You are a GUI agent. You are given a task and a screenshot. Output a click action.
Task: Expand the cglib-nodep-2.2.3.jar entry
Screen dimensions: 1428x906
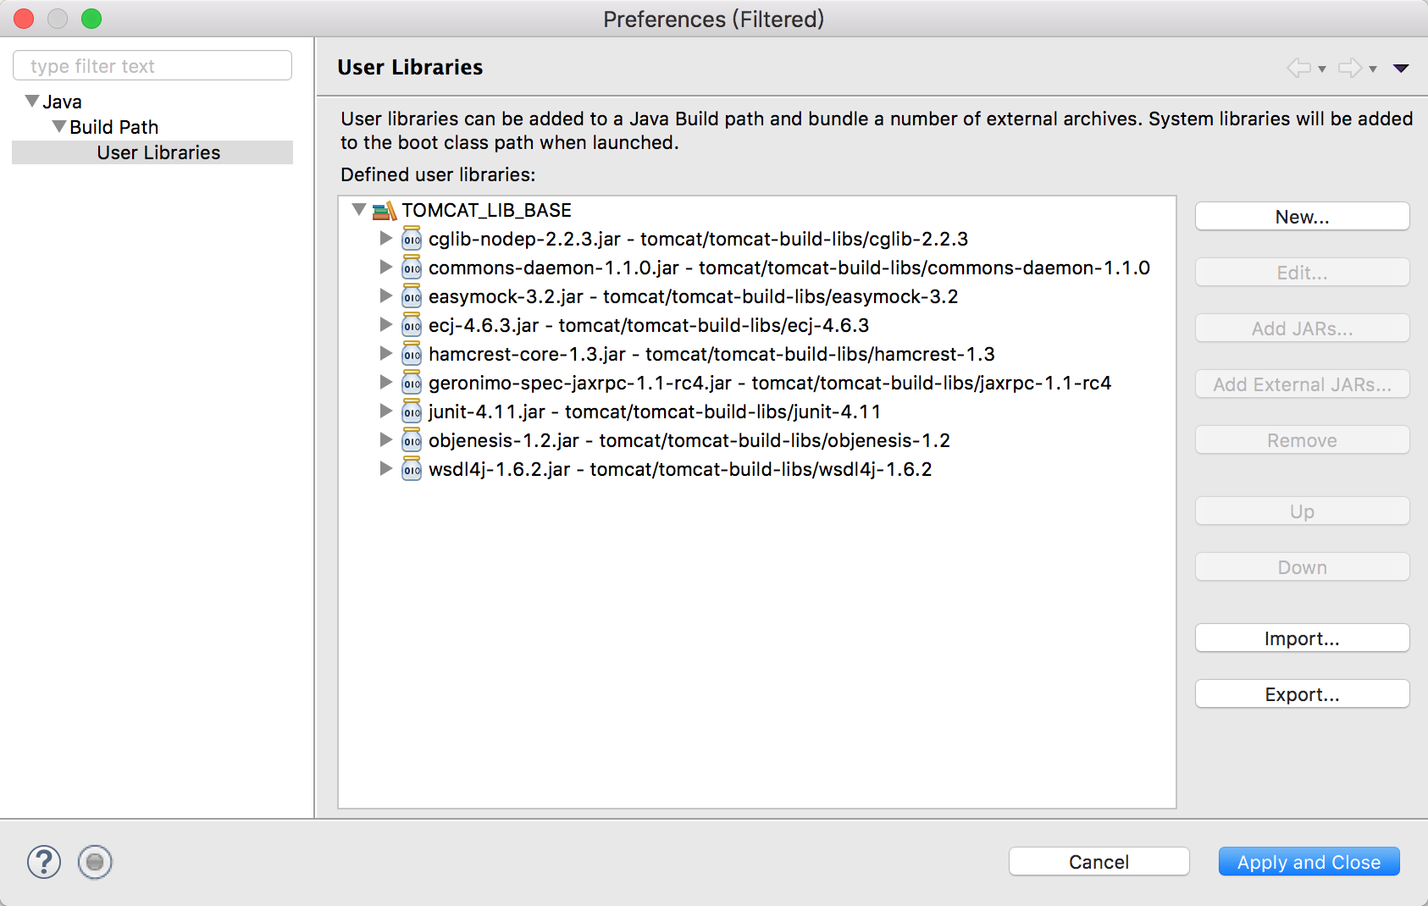coord(386,238)
